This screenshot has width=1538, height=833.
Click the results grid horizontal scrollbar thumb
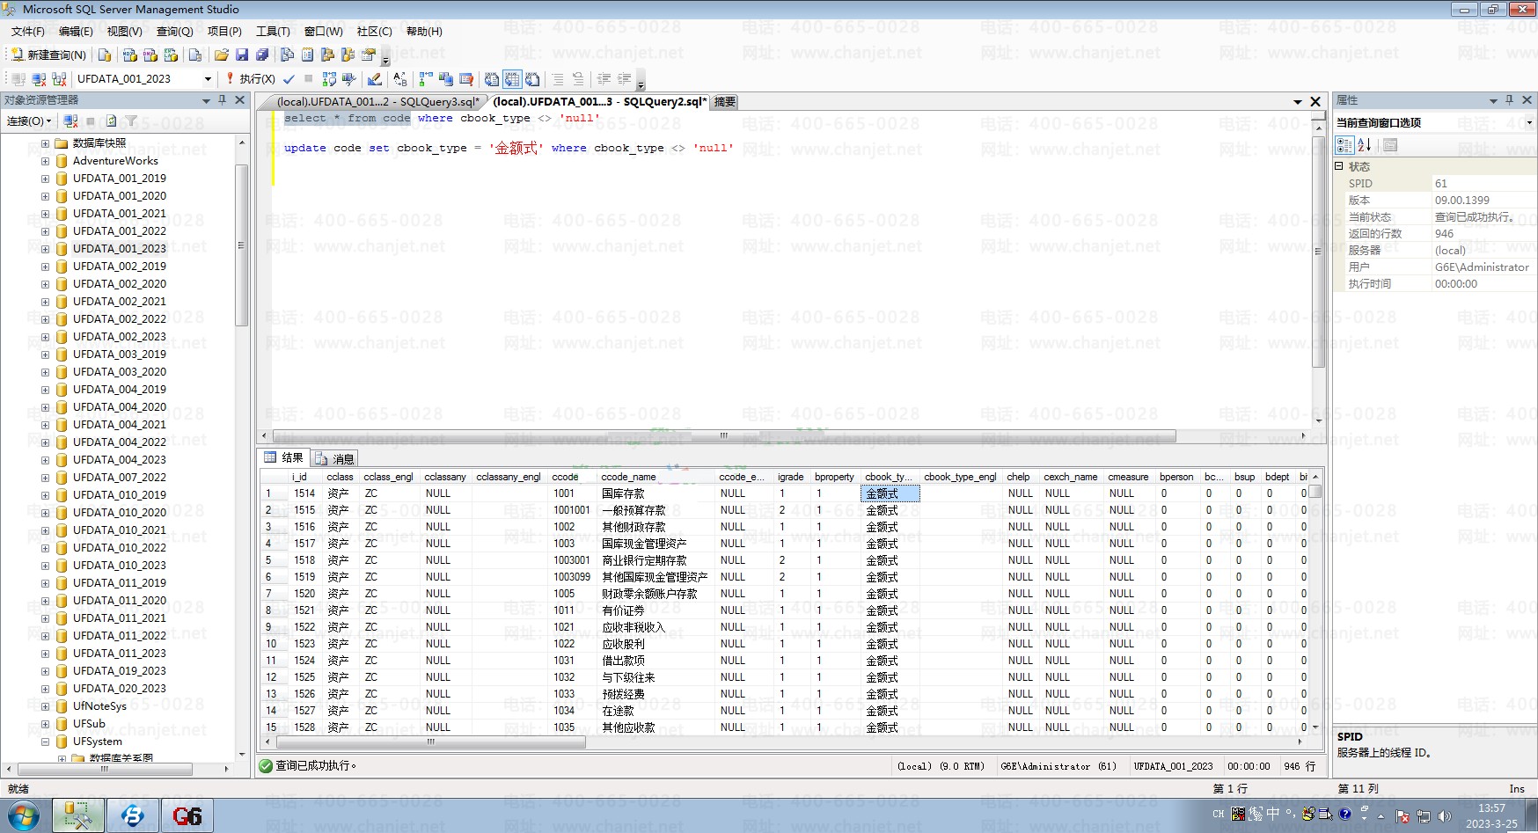(x=431, y=742)
